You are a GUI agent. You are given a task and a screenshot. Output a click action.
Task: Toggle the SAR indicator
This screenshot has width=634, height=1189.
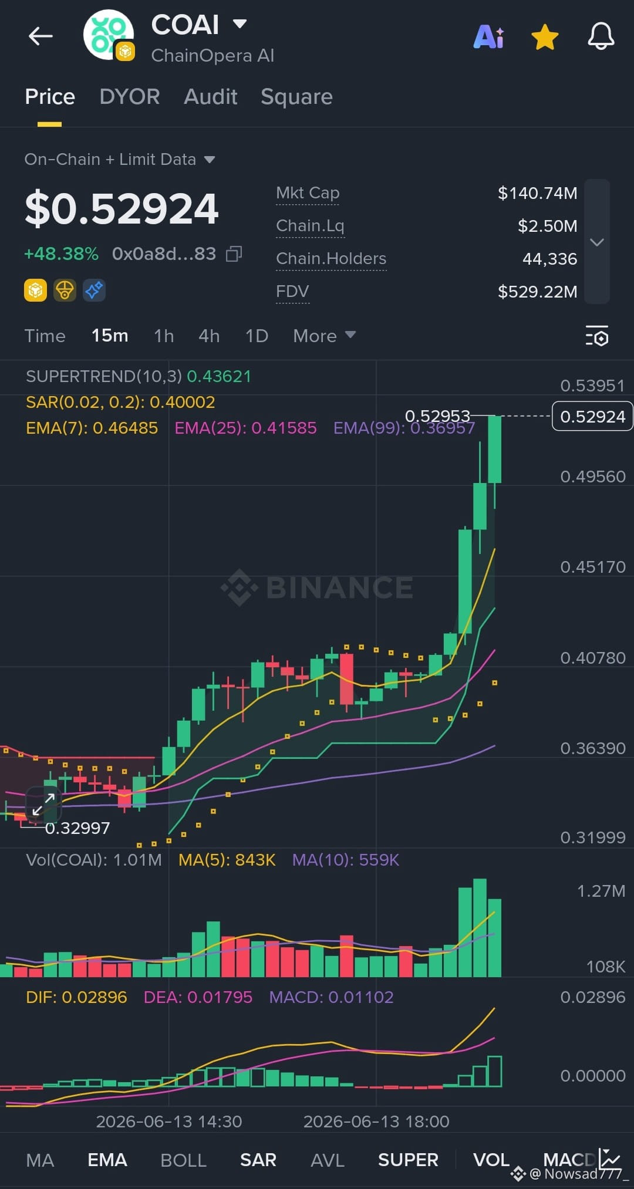tap(258, 1160)
